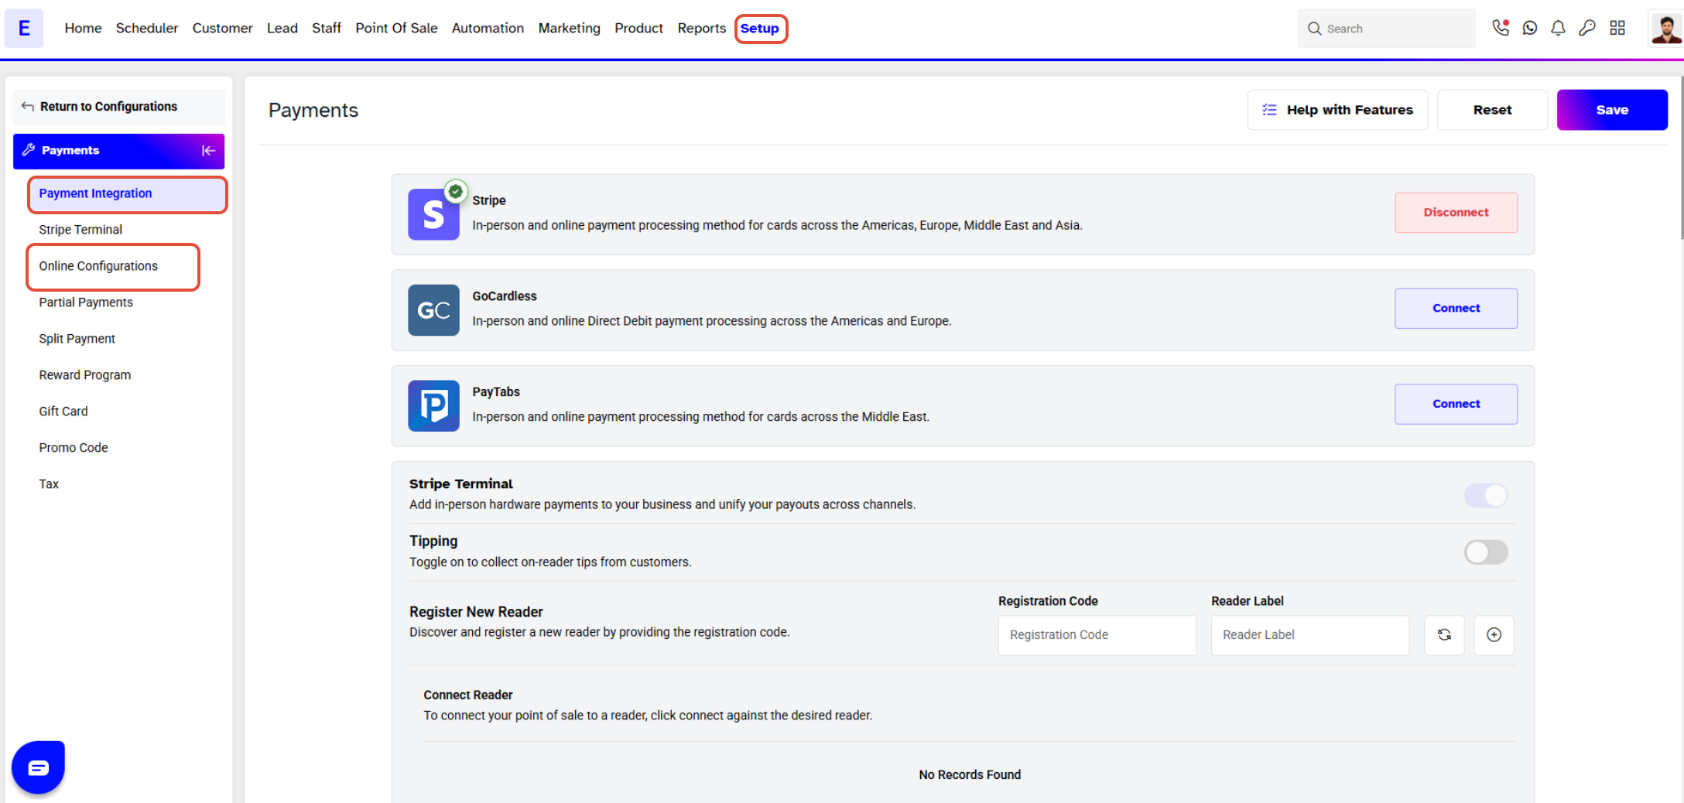Viewport: 1684px width, 803px height.
Task: Open the Lead menu
Action: [x=282, y=28]
